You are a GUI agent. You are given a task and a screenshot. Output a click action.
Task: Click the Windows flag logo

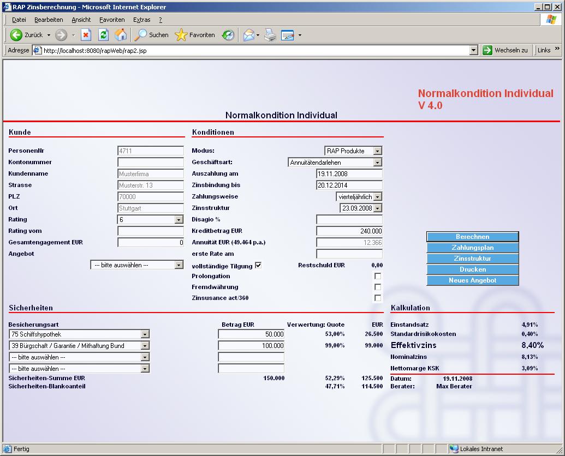(551, 20)
